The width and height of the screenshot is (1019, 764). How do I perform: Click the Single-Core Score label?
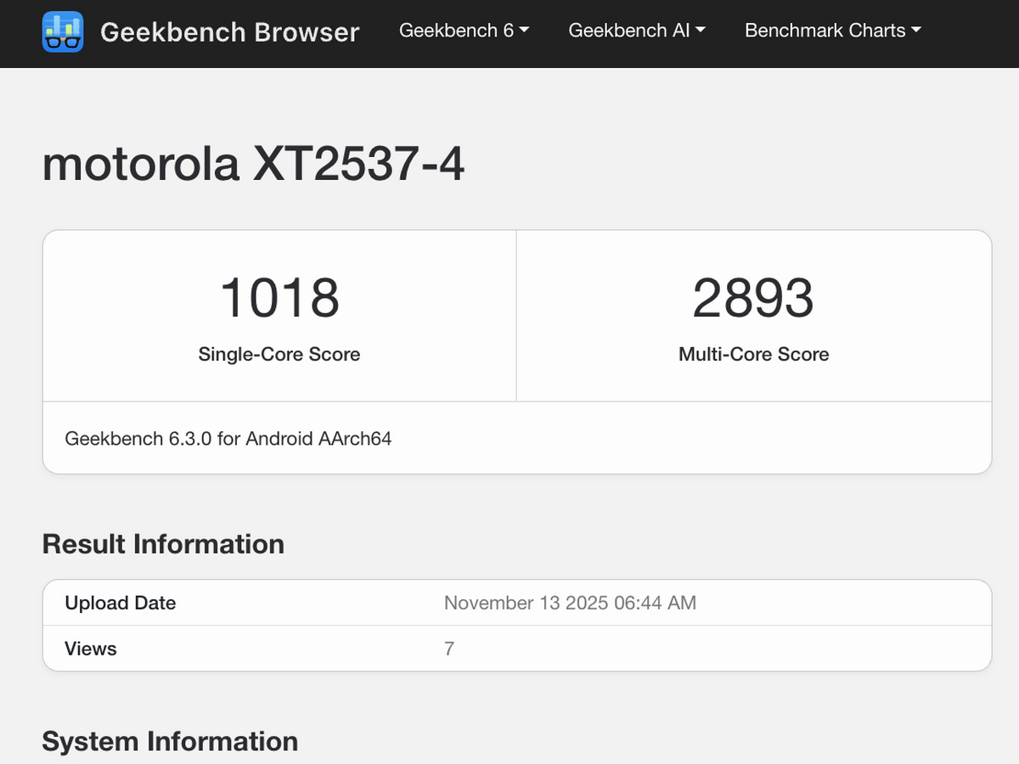click(279, 354)
